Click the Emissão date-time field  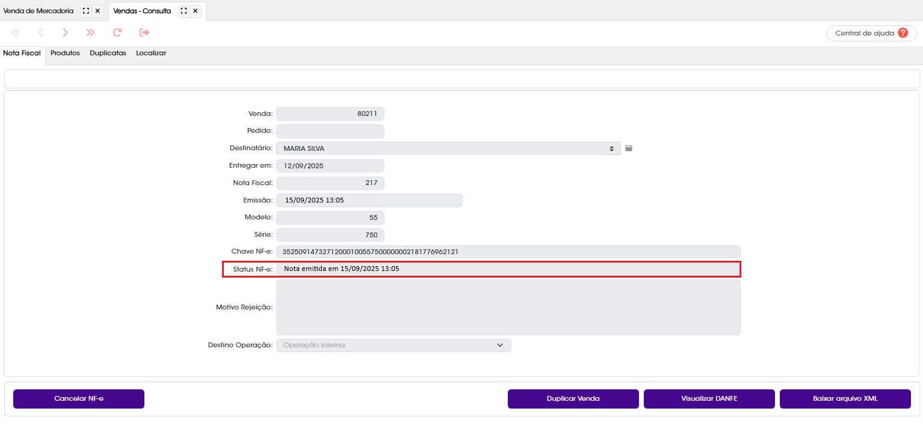coord(369,201)
